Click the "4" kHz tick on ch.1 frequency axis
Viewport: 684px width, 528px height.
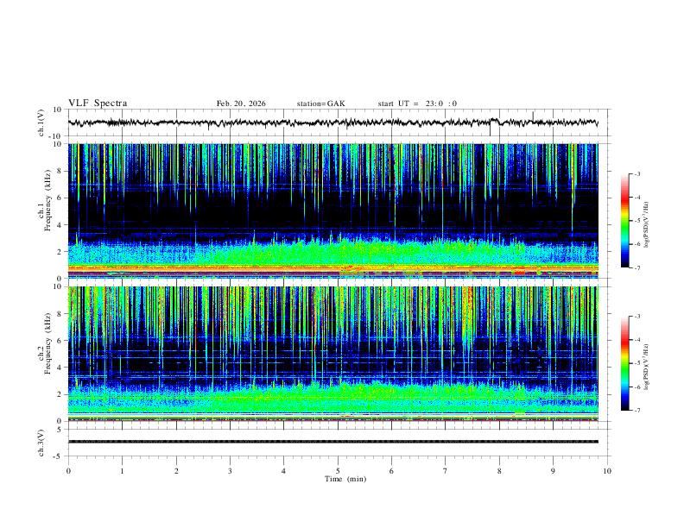coord(60,225)
